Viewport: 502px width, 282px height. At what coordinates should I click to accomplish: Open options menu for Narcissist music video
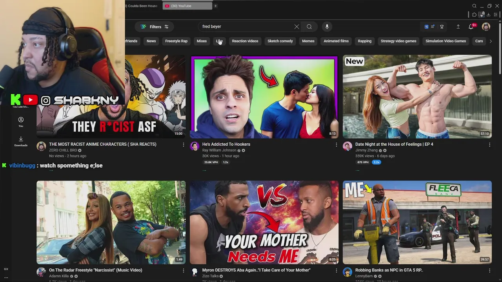(x=183, y=271)
